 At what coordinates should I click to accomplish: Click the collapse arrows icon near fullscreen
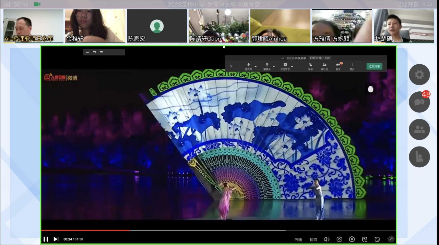point(391,239)
